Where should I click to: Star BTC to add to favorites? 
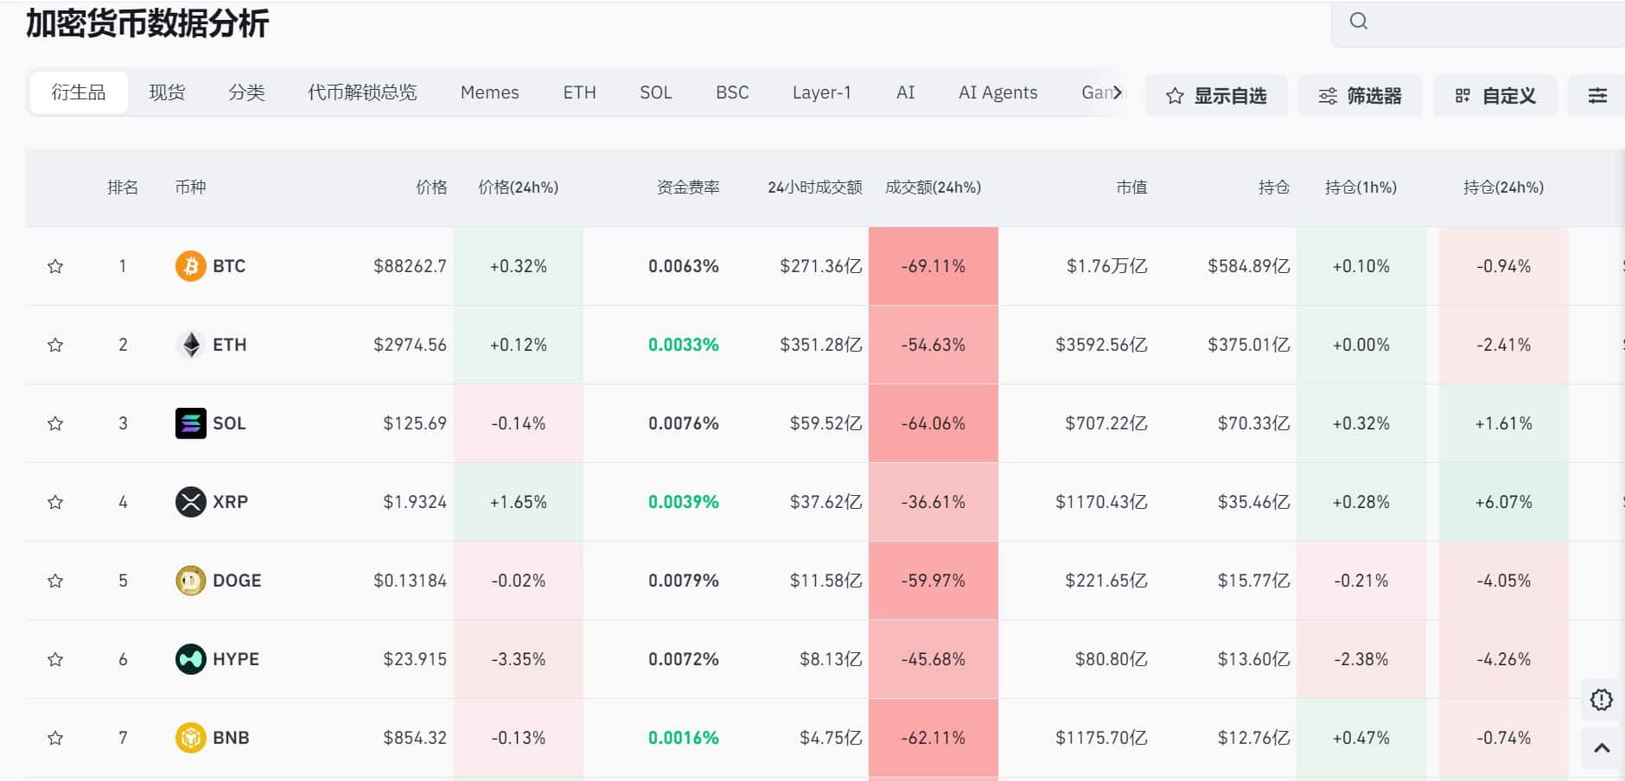(x=55, y=266)
